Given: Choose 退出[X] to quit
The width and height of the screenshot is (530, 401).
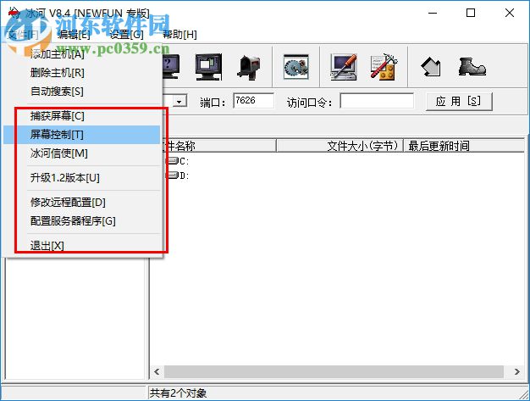Looking at the screenshot, I should (81, 245).
